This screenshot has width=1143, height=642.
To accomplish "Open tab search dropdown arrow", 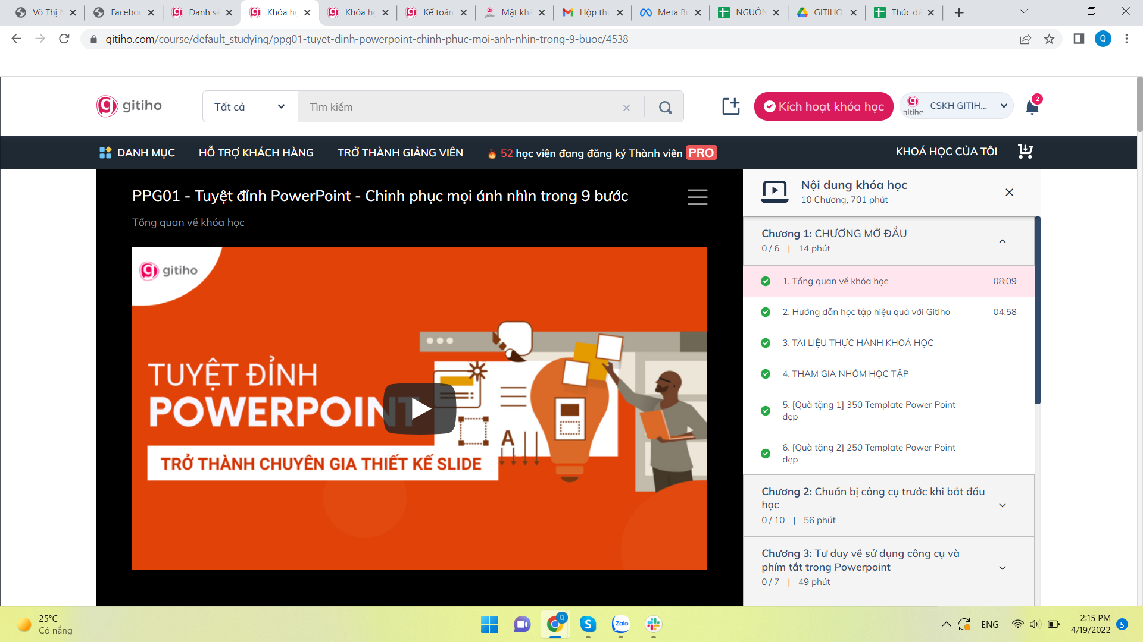I will (x=1023, y=11).
